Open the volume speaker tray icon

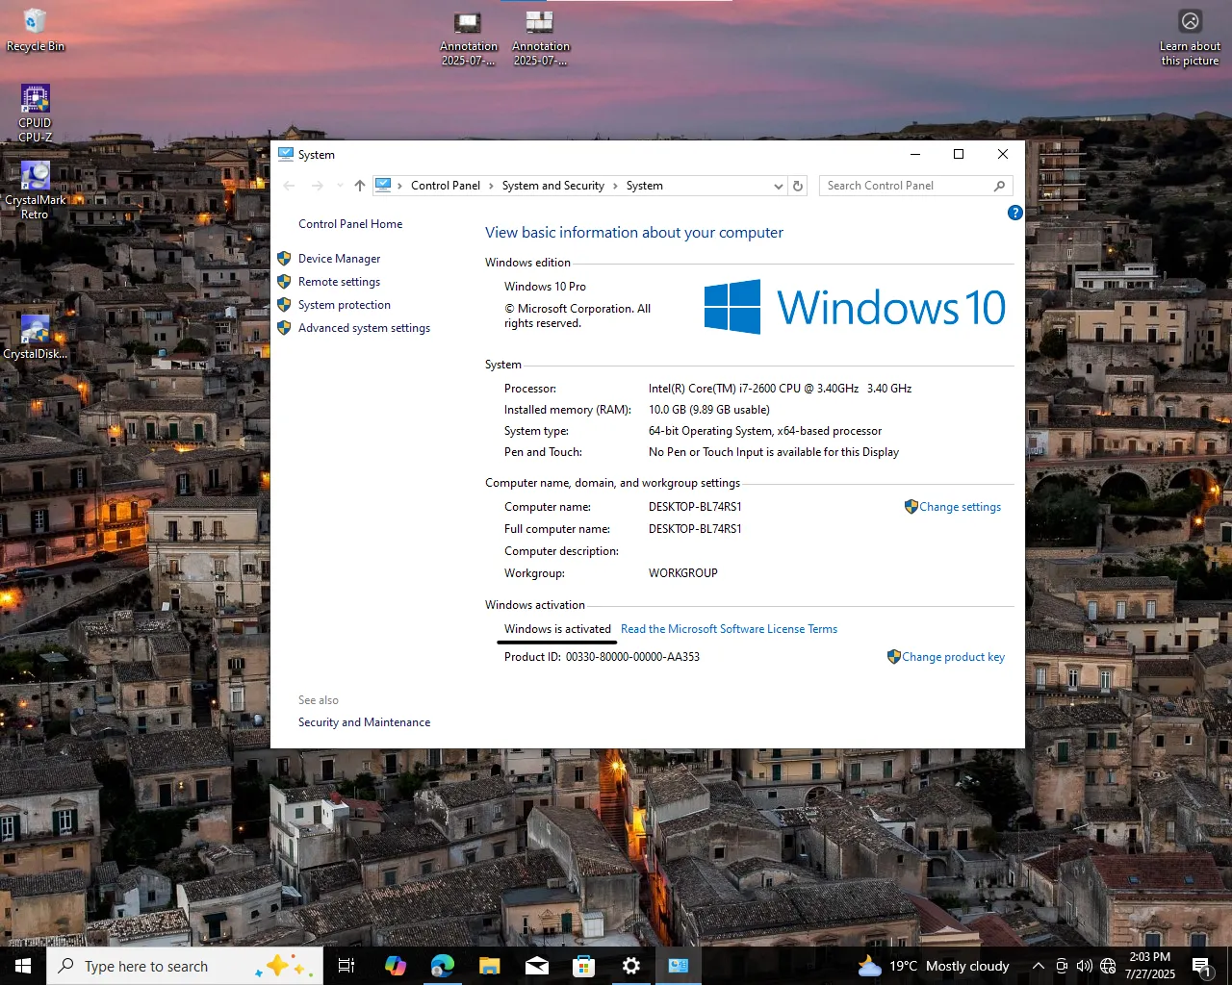click(1085, 966)
